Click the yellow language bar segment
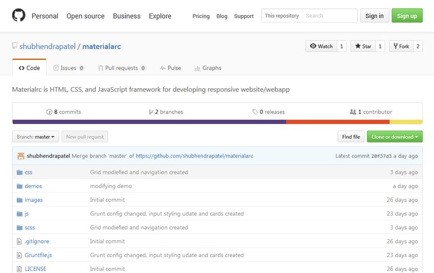The height and width of the screenshot is (273, 434). [x=406, y=122]
